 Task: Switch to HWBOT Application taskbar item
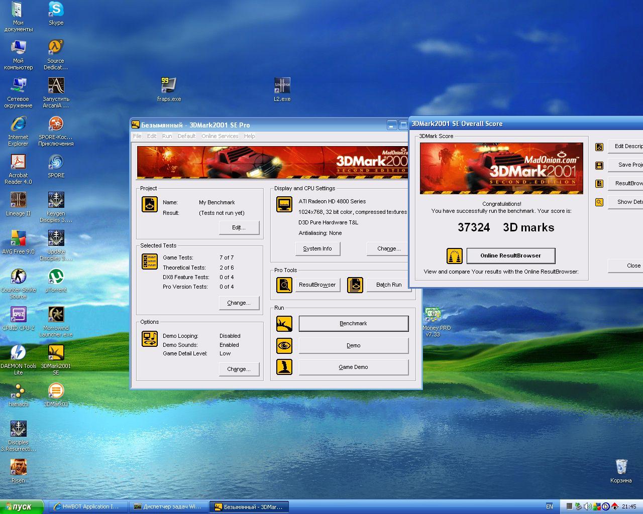point(88,506)
